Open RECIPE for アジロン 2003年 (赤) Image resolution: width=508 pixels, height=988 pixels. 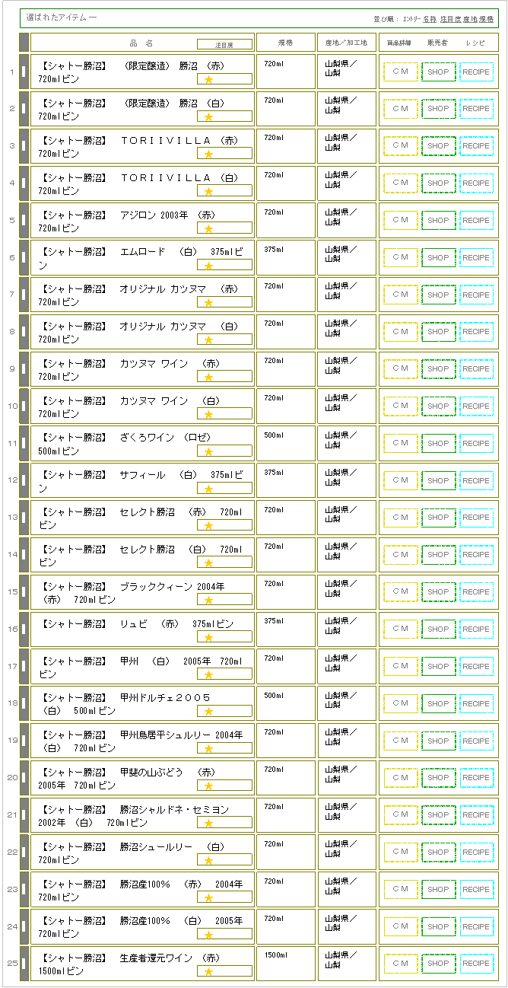[477, 220]
